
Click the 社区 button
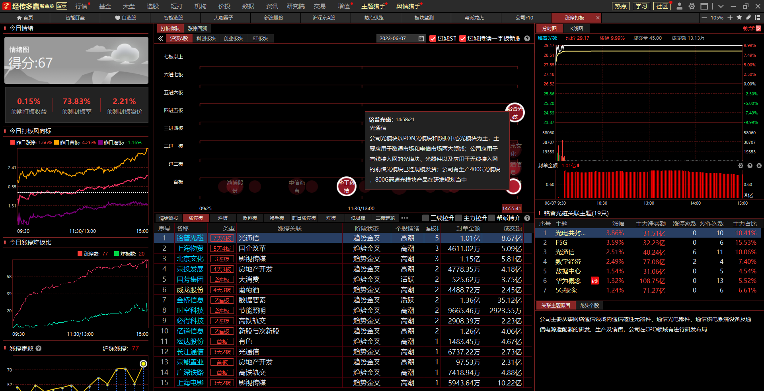click(662, 6)
